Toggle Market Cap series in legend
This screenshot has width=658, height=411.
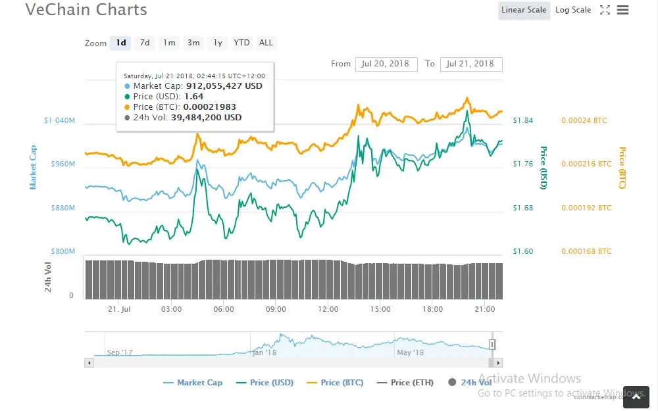(193, 383)
